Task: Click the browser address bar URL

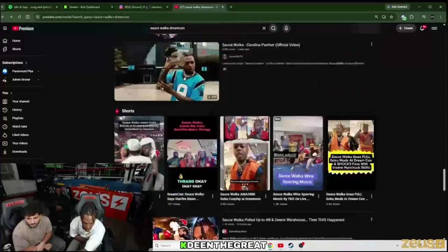Action: point(86,17)
